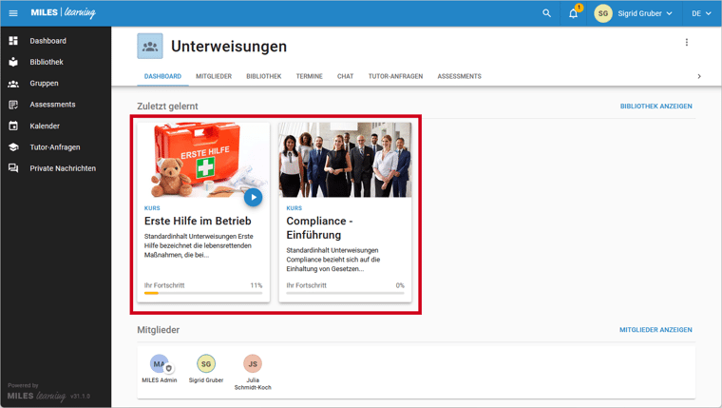Click the Mitglieder anzeigen link
This screenshot has width=722, height=408.
click(655, 330)
